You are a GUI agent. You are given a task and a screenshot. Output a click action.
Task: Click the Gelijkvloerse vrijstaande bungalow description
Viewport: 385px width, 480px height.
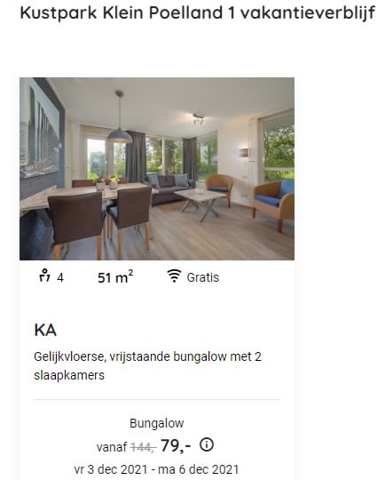147,366
